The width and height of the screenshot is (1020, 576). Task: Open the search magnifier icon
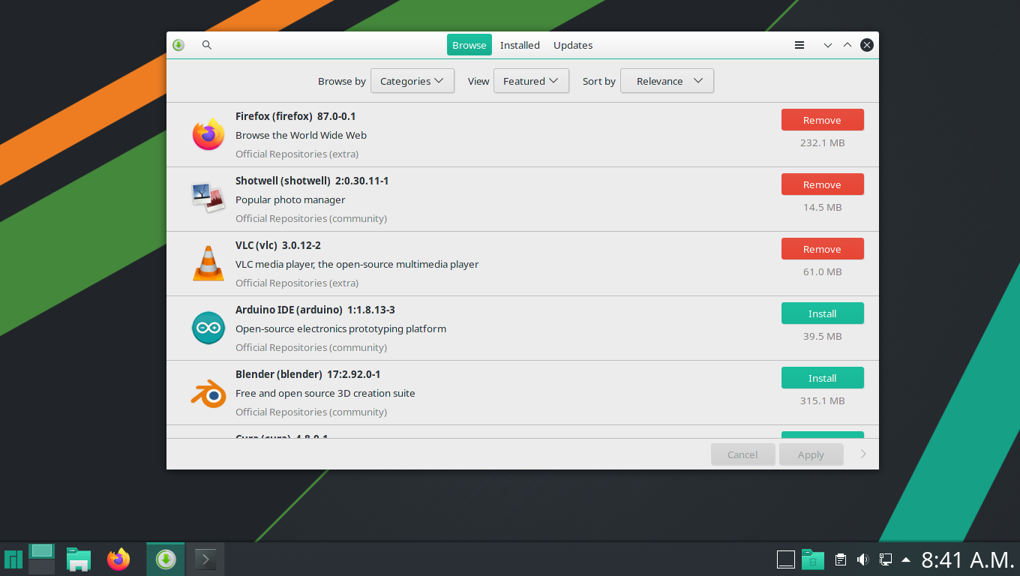click(207, 45)
